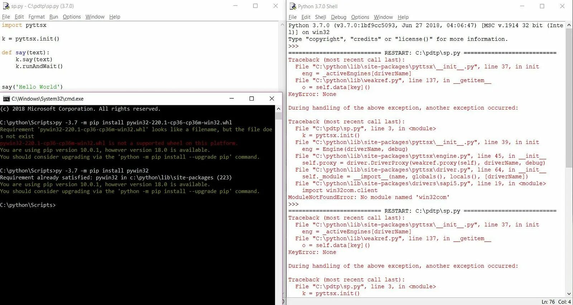Screen dimensions: 573x305
Task: Click 'Requirement already satisfied: pywin32' line in cmd
Action: point(116,178)
